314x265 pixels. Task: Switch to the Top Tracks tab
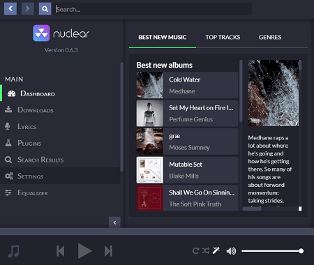pos(223,37)
